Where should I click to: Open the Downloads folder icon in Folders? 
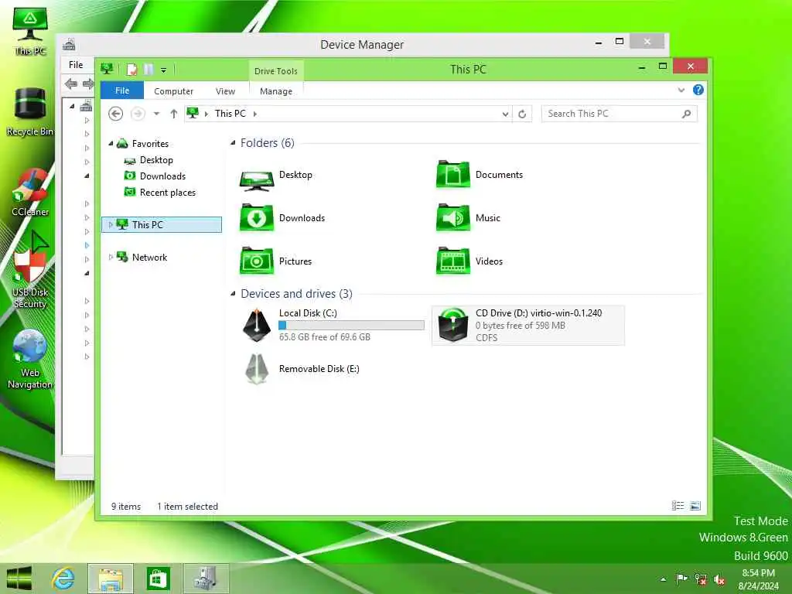257,217
